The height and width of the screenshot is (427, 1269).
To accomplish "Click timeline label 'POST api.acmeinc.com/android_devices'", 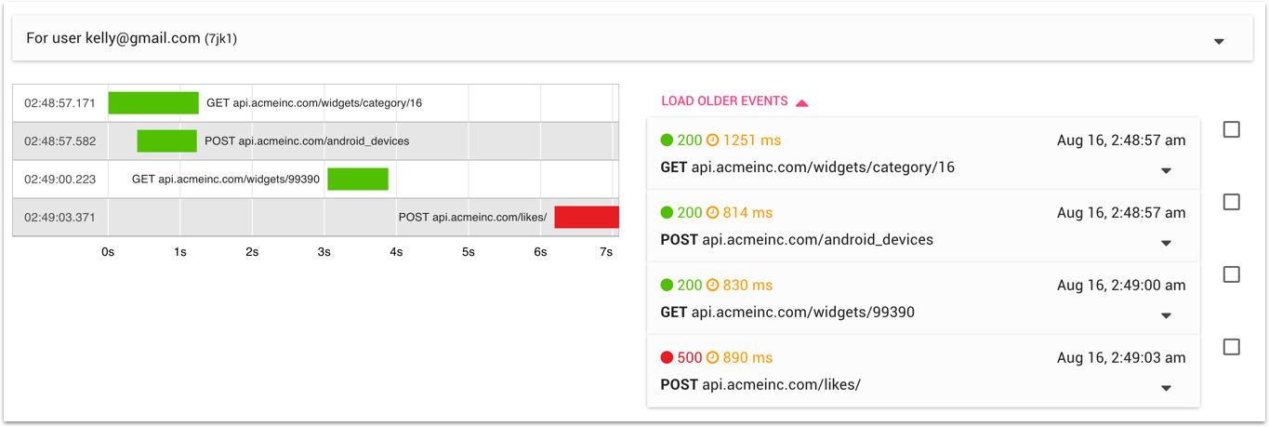I will coord(307,141).
